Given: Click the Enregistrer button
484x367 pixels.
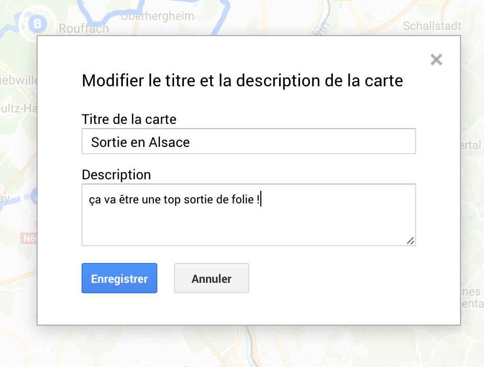Looking at the screenshot, I should (120, 278).
